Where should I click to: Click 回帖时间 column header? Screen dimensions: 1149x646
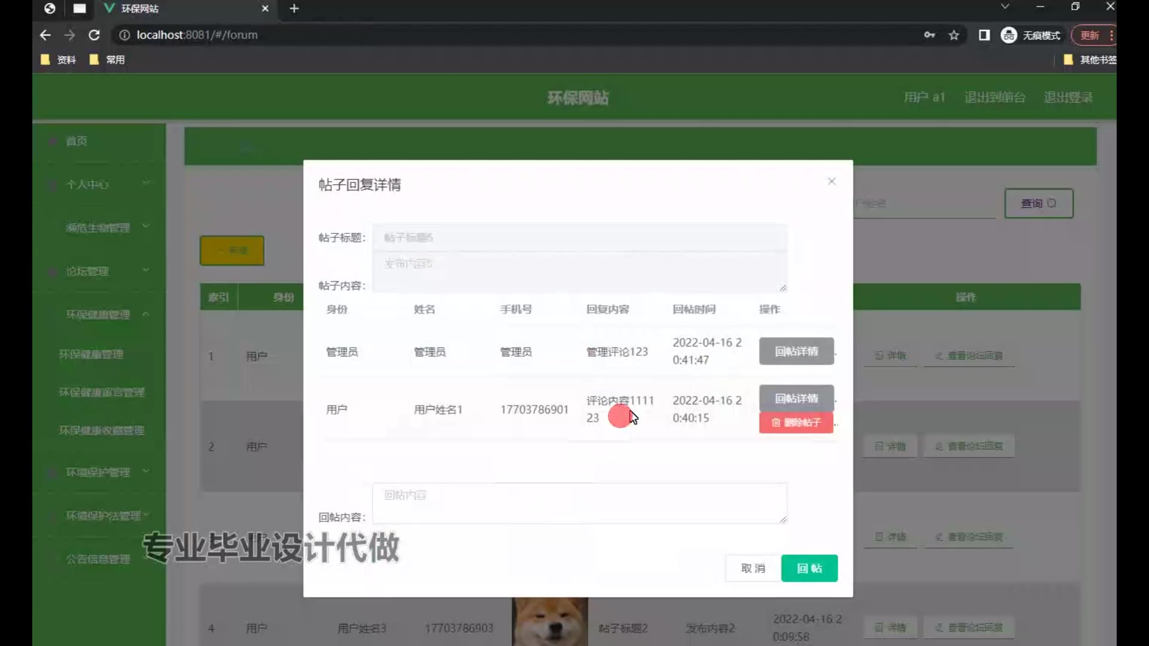tap(694, 309)
